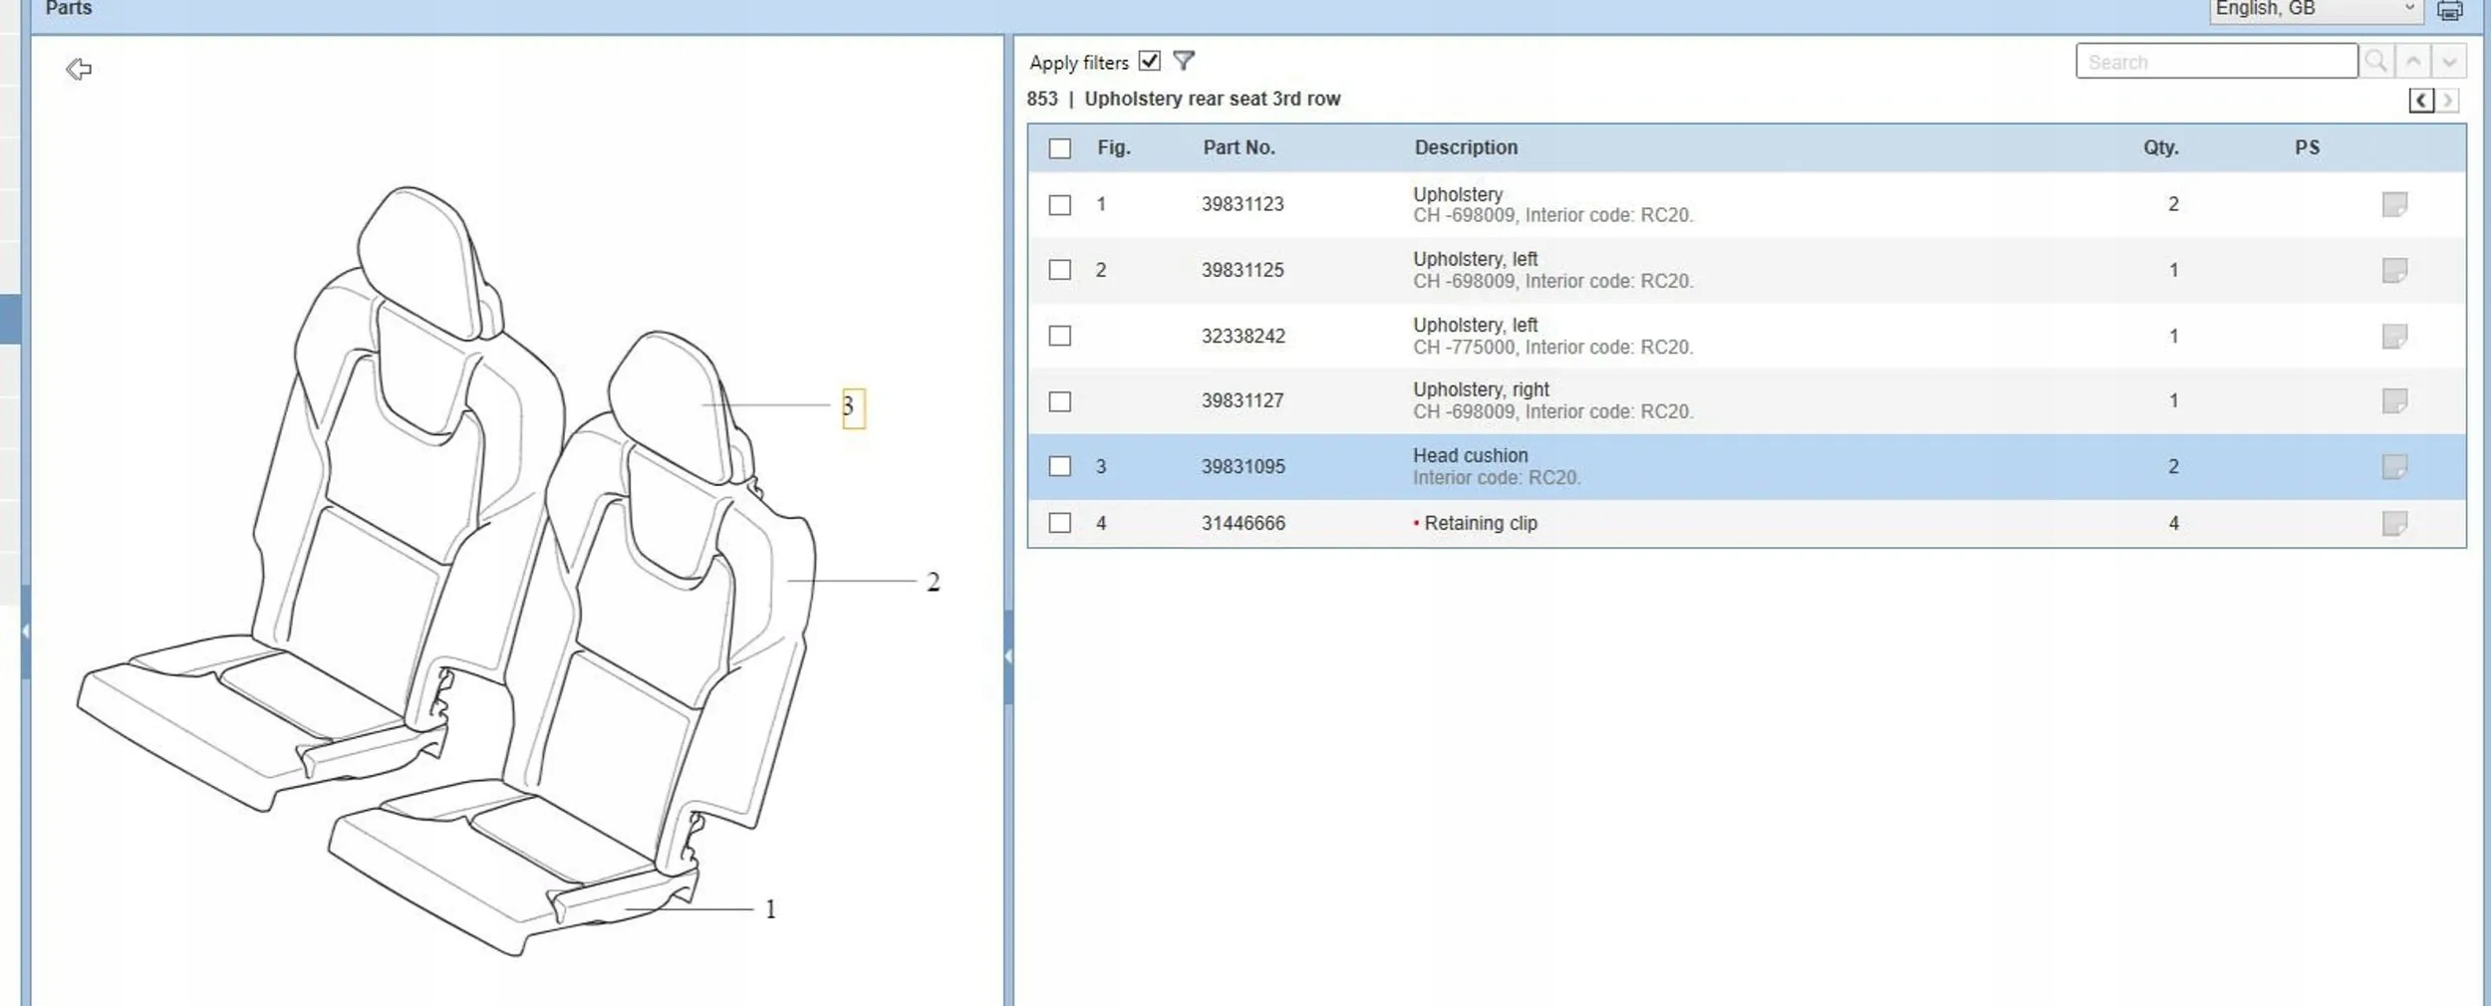Select checkbox for Retaining clip row
2491x1006 pixels.
pos(1059,523)
